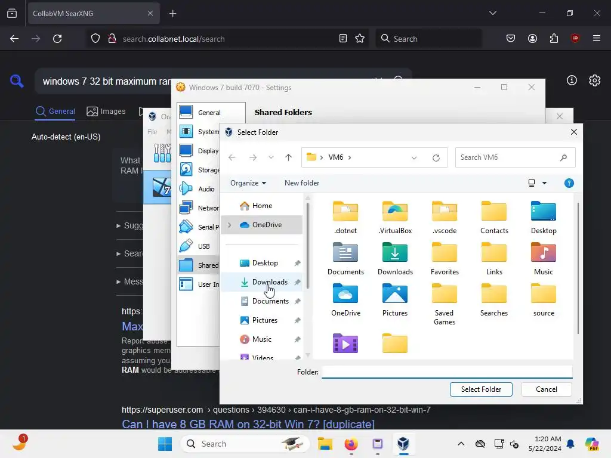Image resolution: width=611 pixels, height=458 pixels.
Task: Select the purple Videos folder icon
Action: (345, 343)
